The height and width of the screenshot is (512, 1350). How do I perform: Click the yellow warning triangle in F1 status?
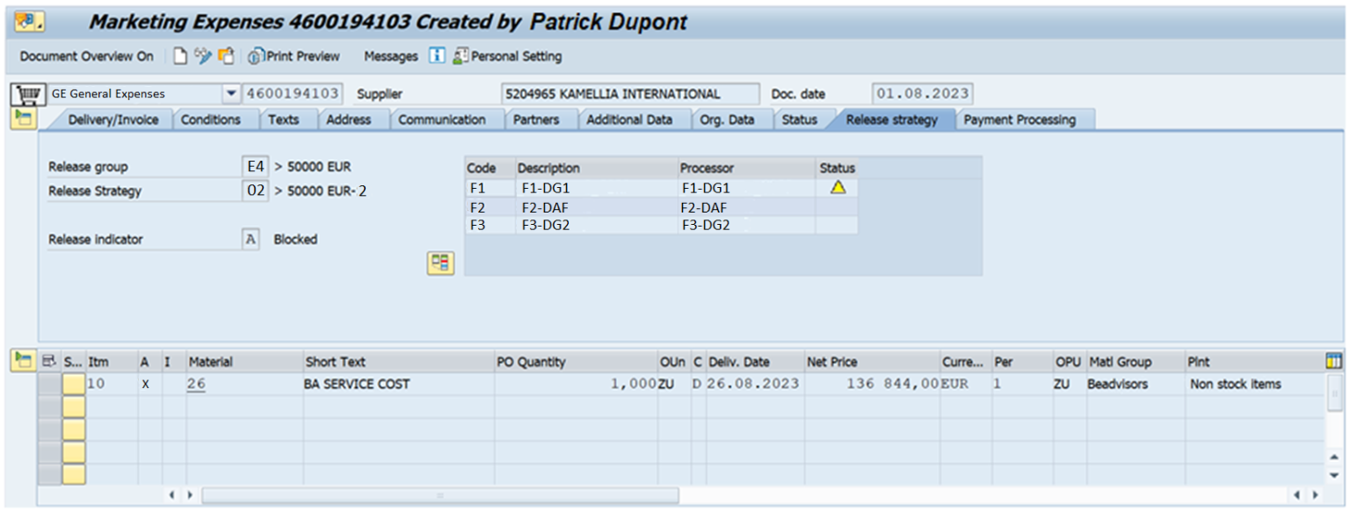837,186
